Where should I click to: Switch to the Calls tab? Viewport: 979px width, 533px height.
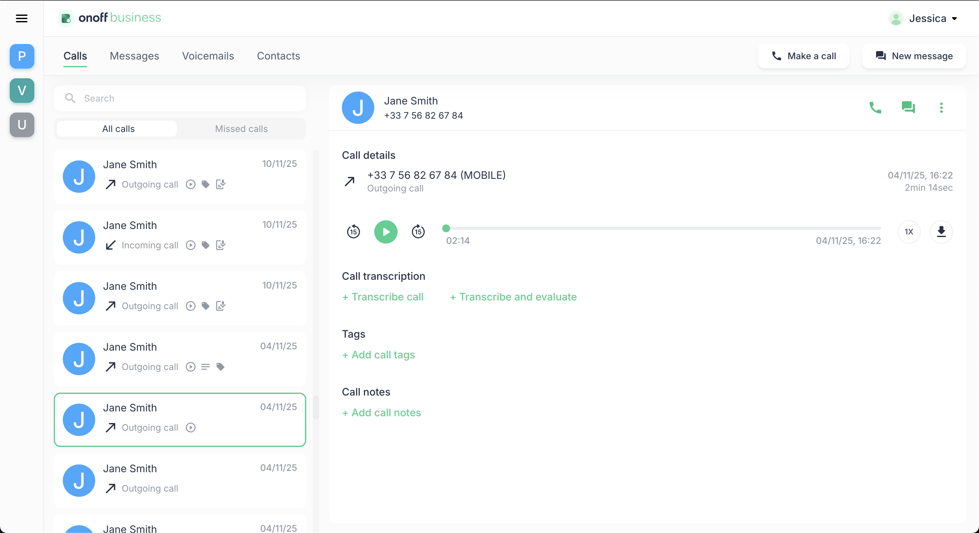click(x=75, y=56)
